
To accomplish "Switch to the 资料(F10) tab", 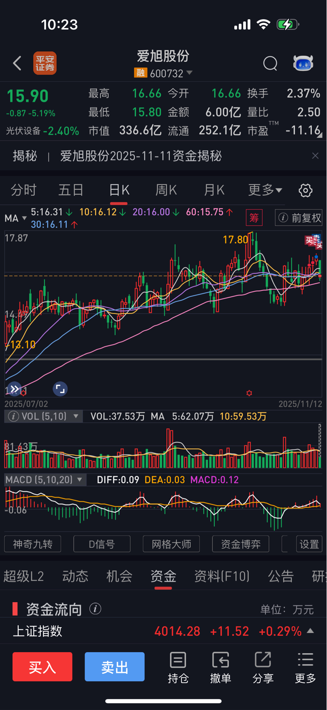I will click(x=222, y=577).
